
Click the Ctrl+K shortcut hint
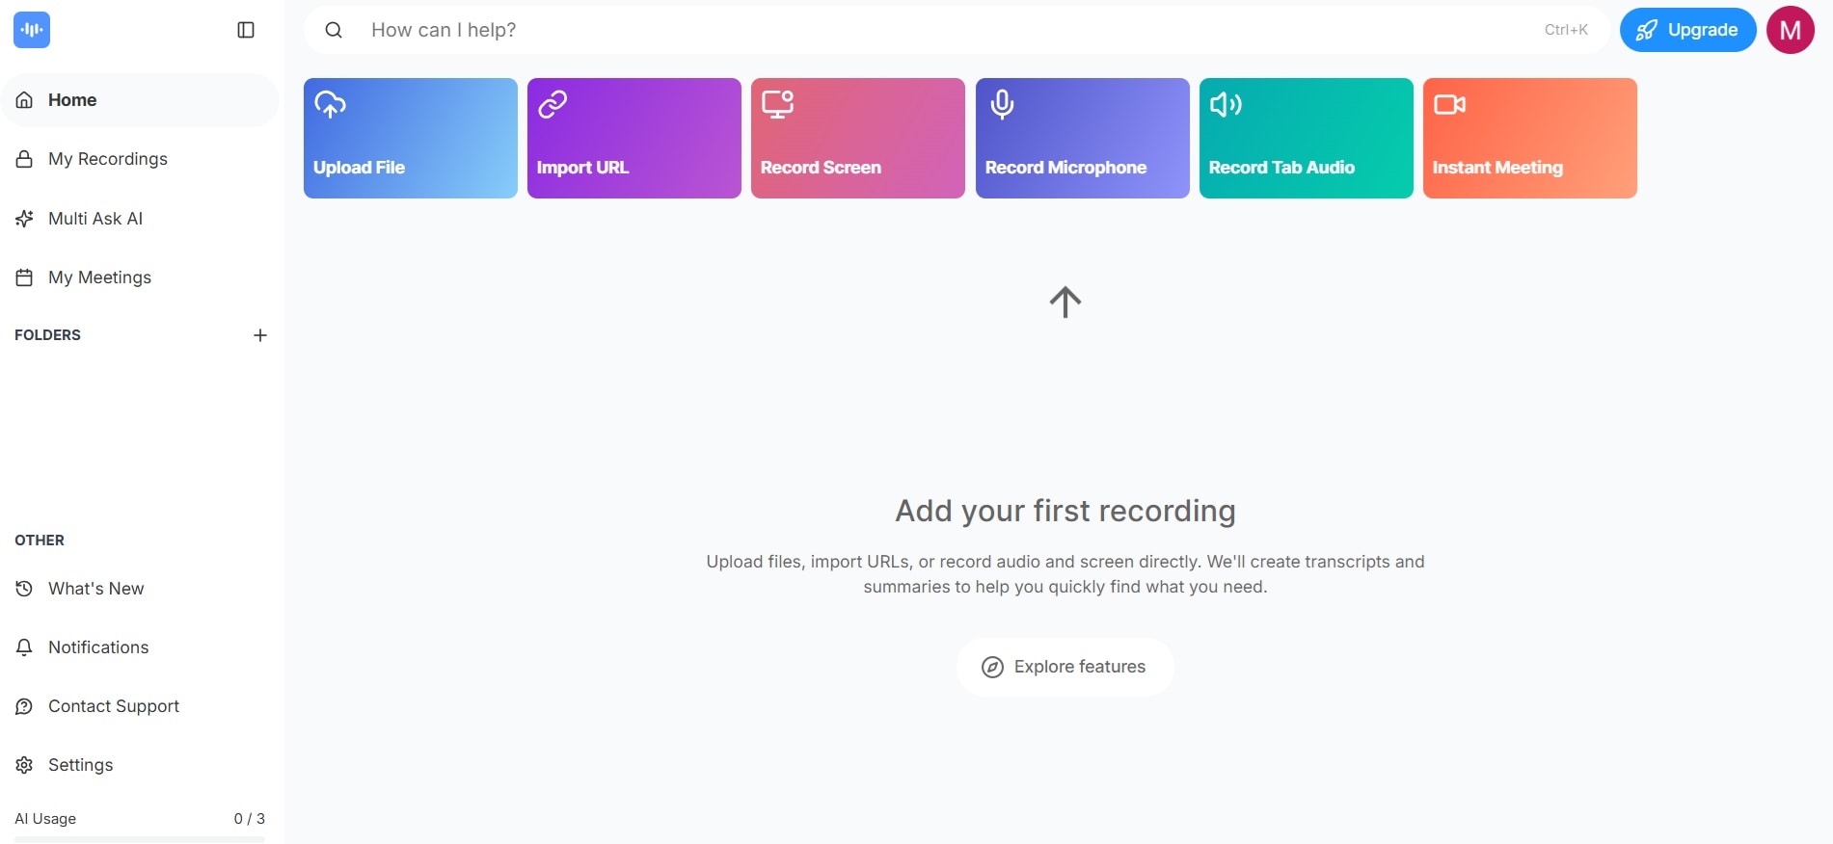pyautogui.click(x=1566, y=30)
